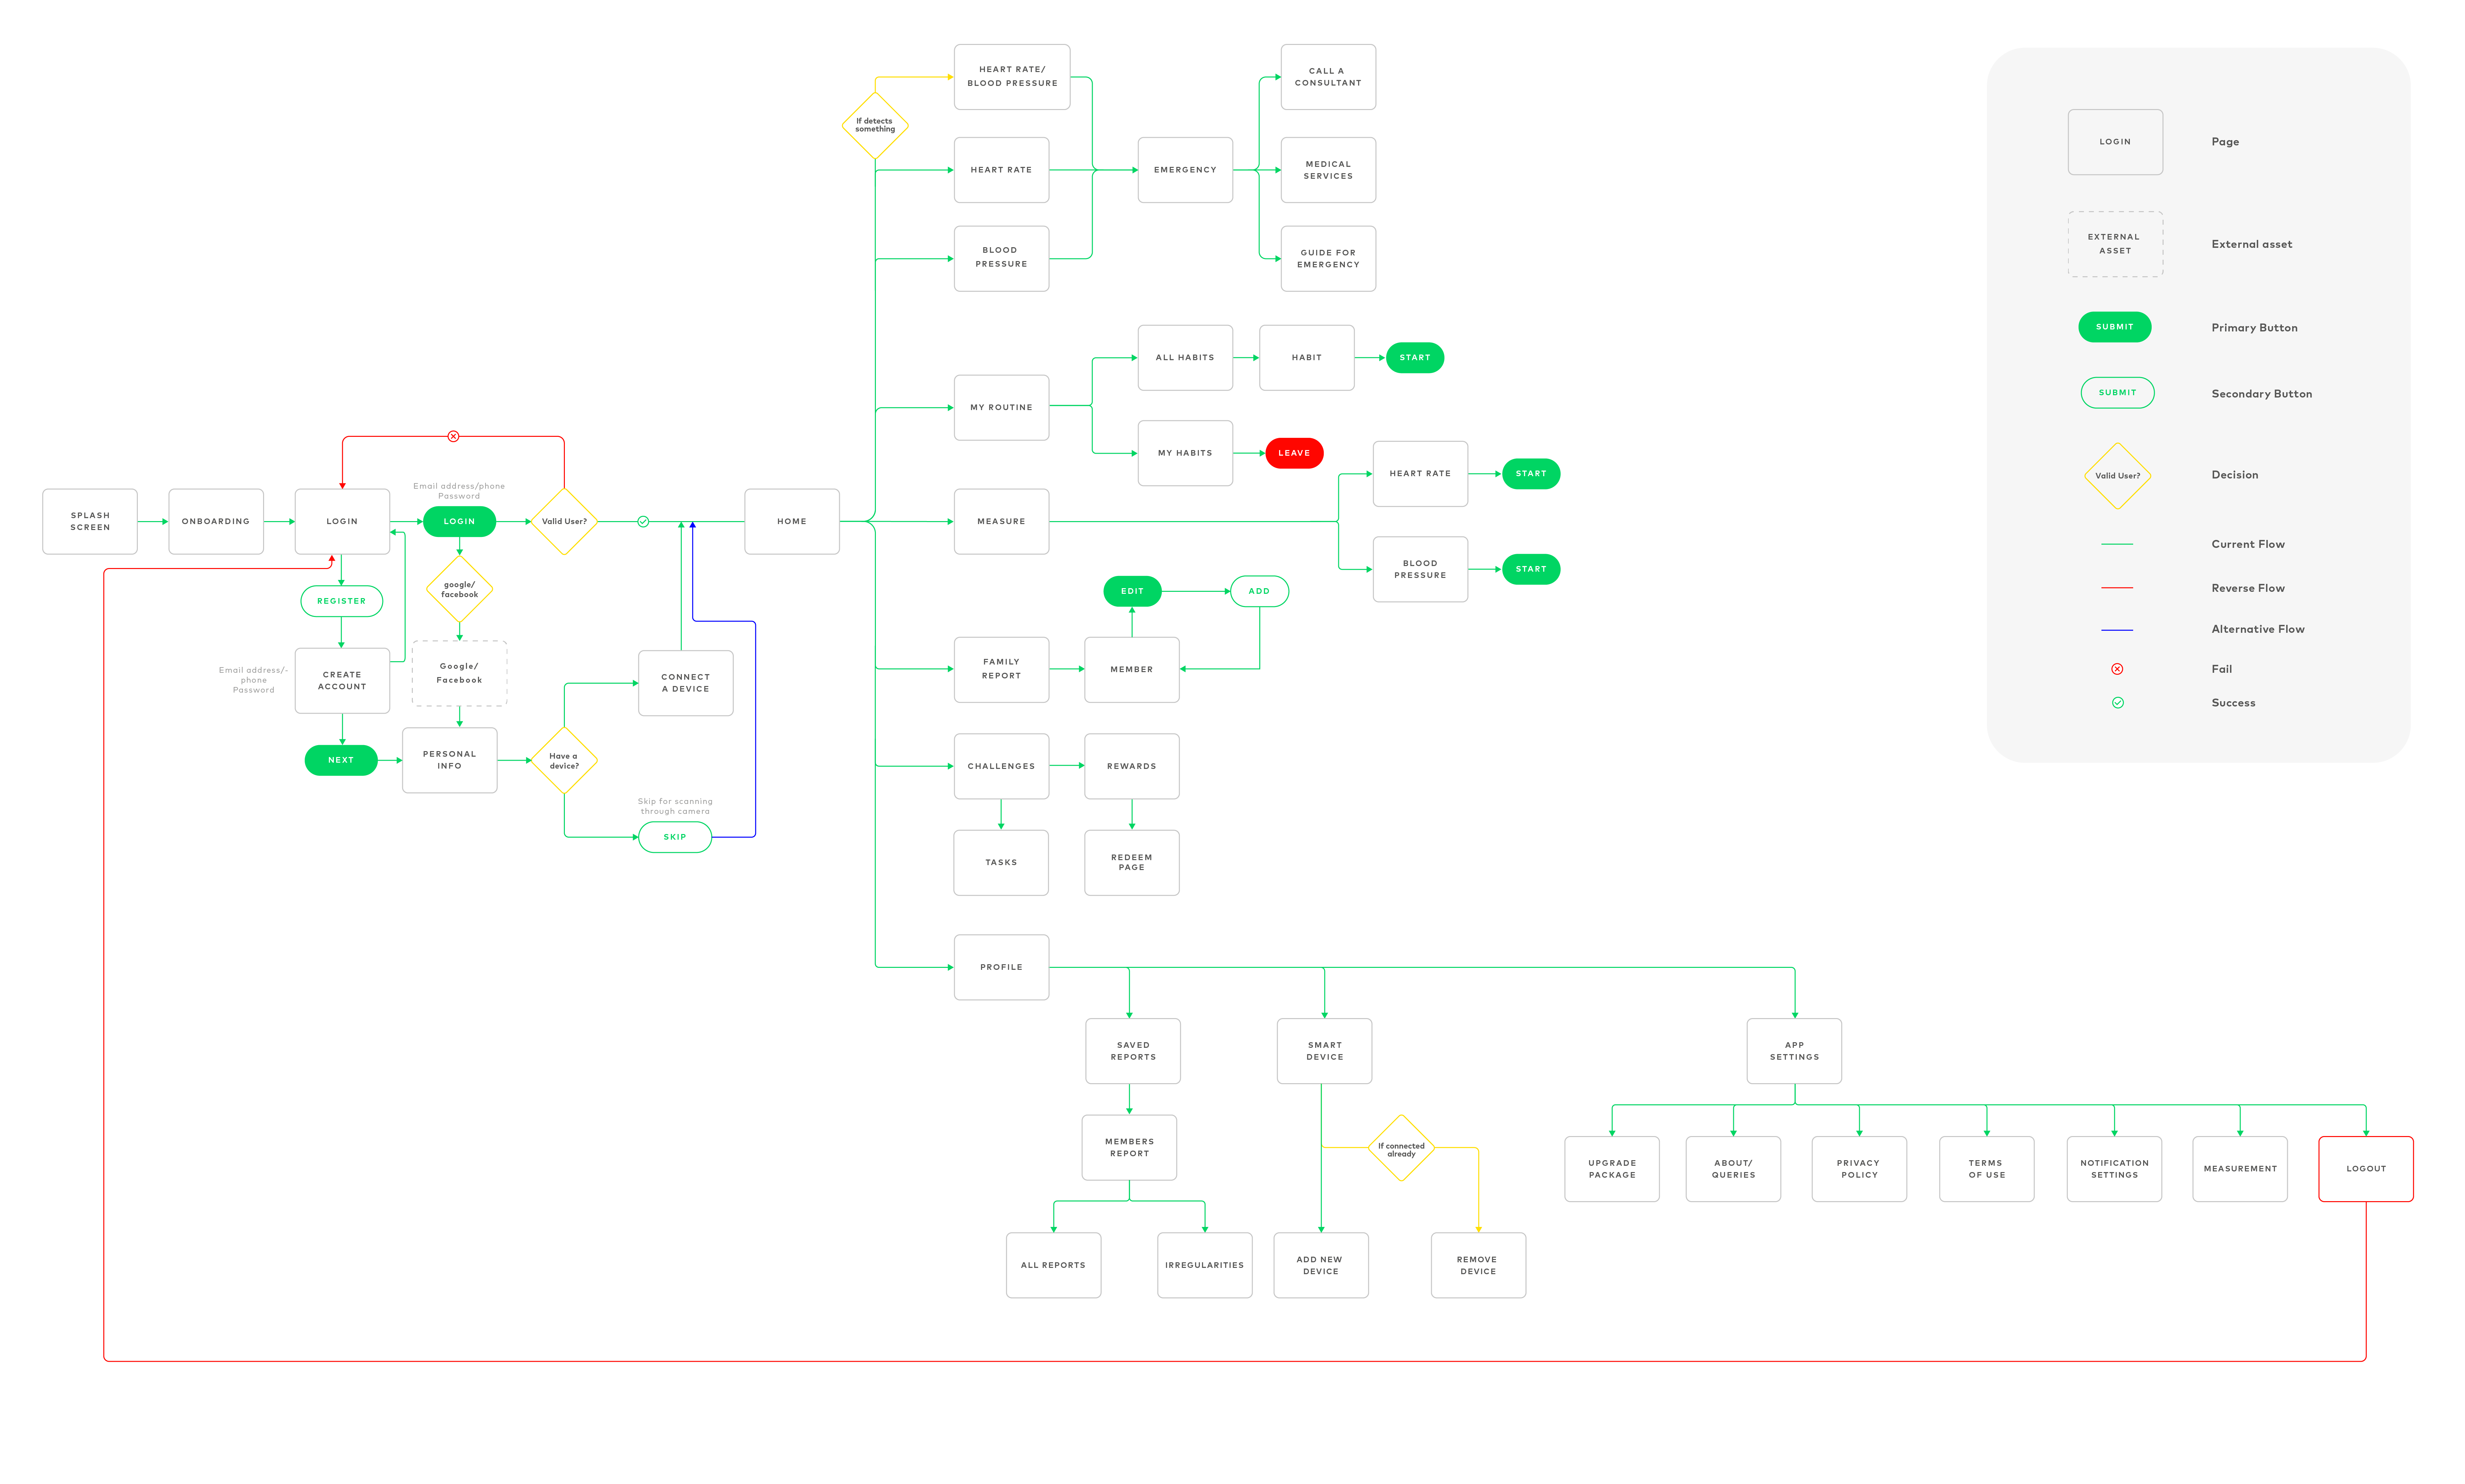The width and height of the screenshot is (2465, 1484).
Task: Select the App Settings node
Action: tap(1794, 1051)
